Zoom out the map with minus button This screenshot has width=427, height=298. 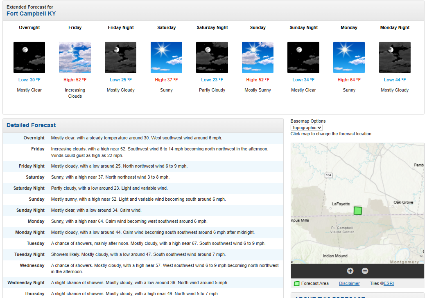(x=365, y=271)
